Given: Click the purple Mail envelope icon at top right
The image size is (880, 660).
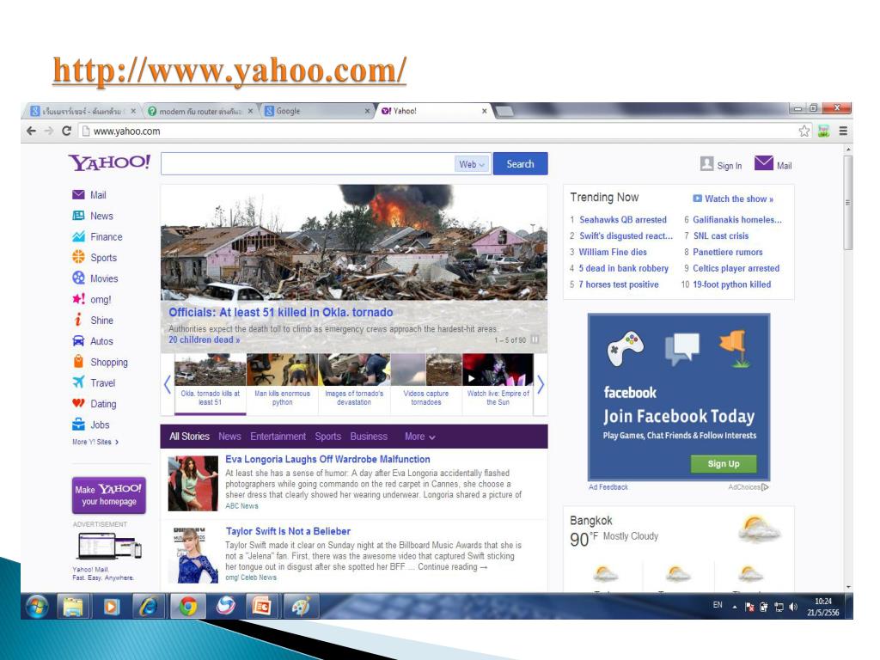Looking at the screenshot, I should (764, 162).
